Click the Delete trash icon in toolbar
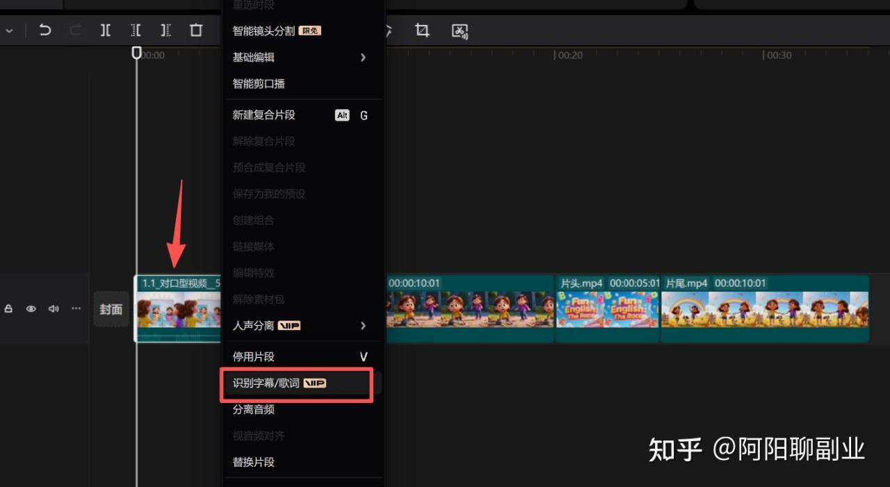The image size is (890, 487). pyautogui.click(x=196, y=31)
